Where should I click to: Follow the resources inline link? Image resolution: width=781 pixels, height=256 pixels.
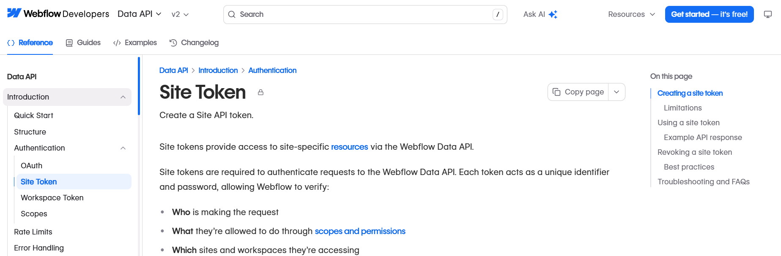[x=349, y=147]
